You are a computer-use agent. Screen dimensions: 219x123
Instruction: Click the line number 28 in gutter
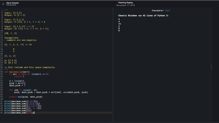1,72
